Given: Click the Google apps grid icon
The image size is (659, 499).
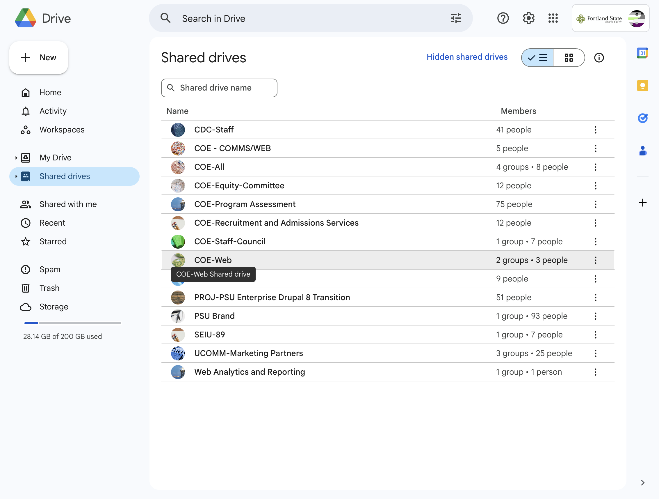Looking at the screenshot, I should 553,18.
